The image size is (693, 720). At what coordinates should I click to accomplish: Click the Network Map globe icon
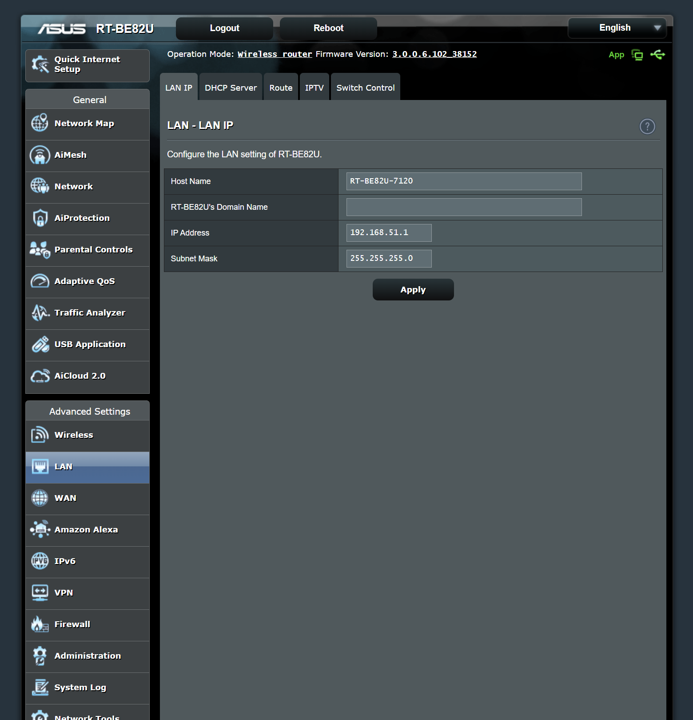40,123
